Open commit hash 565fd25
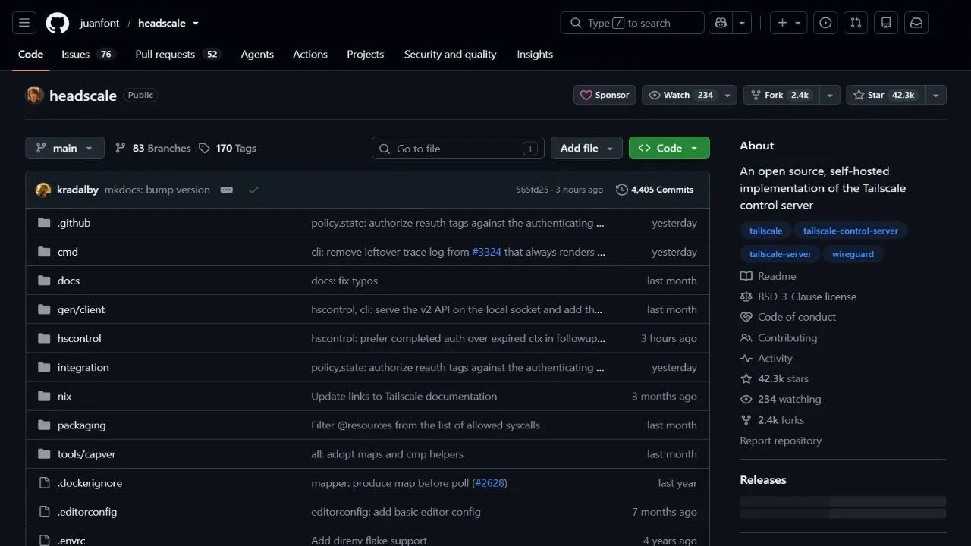The image size is (971, 546). 532,190
